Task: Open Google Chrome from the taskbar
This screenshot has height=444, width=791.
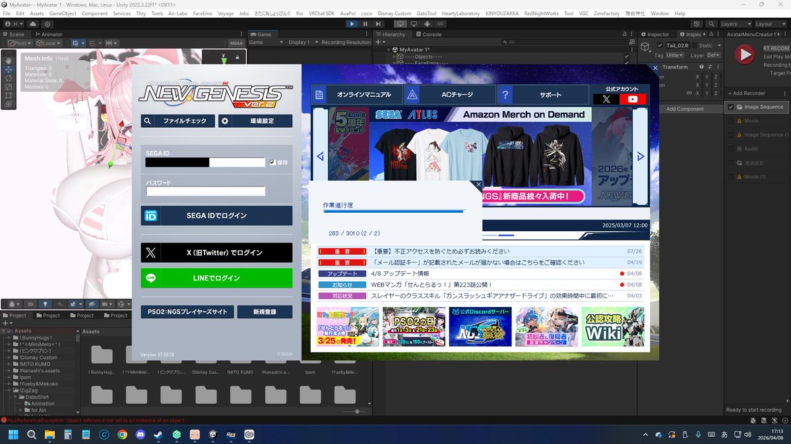Action: tap(122, 434)
